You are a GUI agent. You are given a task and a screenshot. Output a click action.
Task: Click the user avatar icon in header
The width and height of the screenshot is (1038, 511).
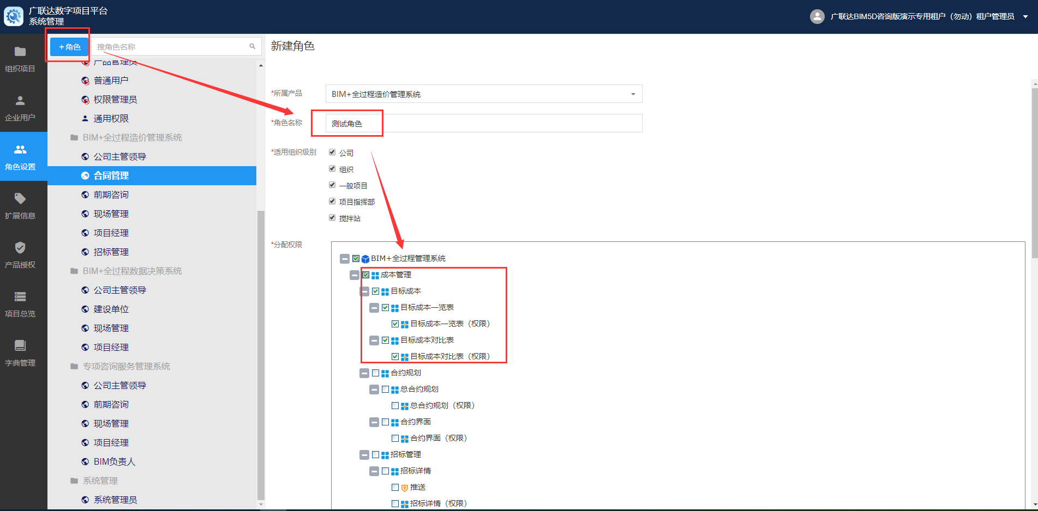click(x=817, y=16)
